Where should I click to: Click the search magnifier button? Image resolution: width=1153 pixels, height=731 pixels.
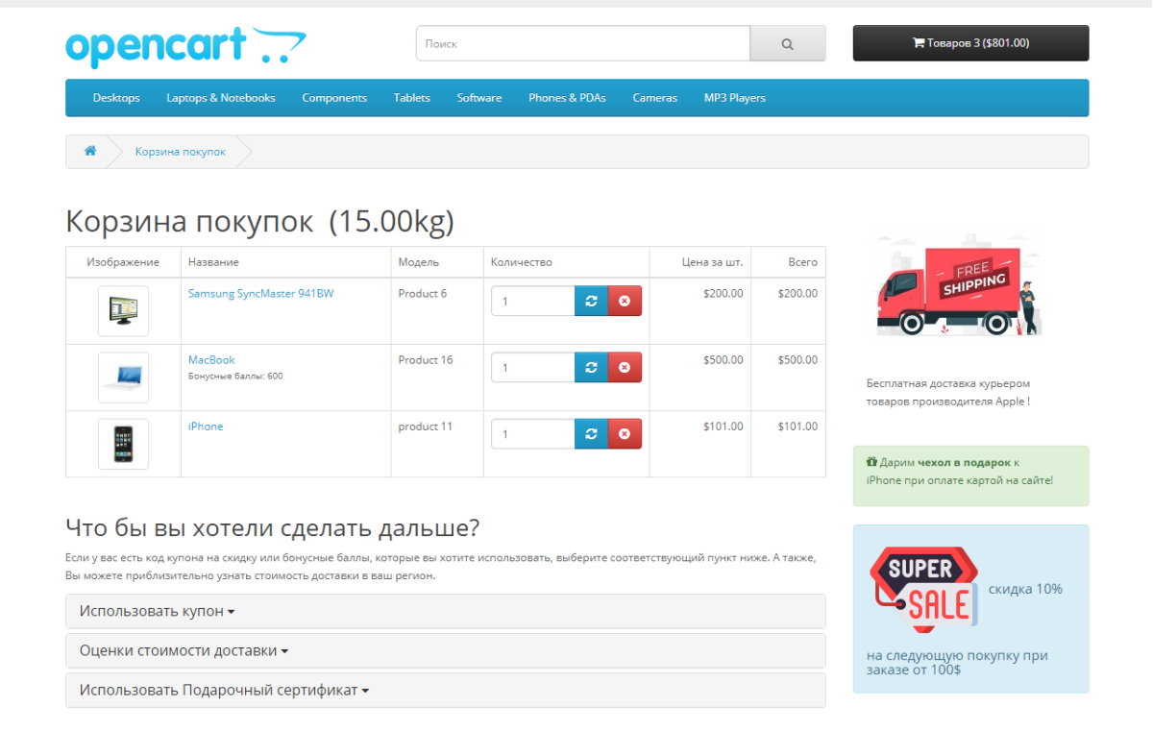787,43
